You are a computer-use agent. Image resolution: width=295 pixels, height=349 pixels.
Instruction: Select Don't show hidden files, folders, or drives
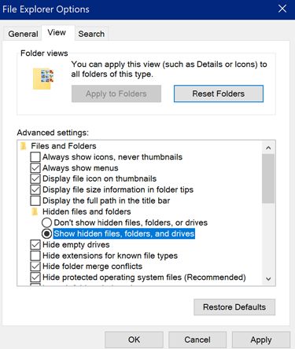[46, 222]
